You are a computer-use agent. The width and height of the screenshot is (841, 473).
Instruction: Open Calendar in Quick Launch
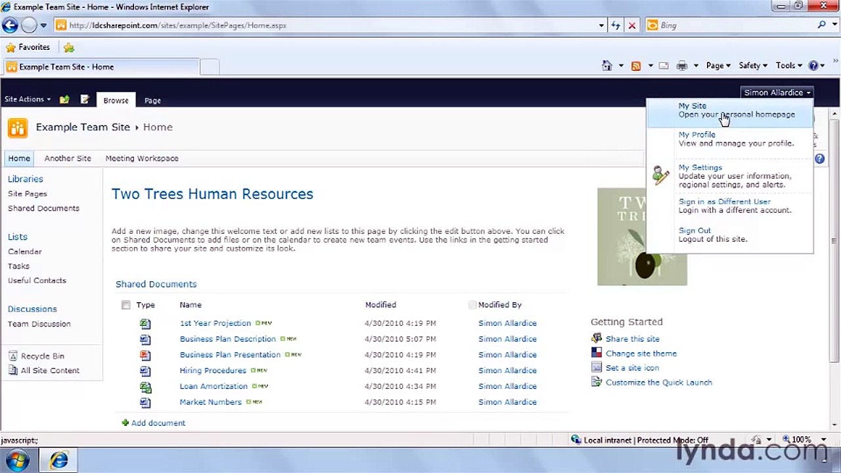click(25, 252)
